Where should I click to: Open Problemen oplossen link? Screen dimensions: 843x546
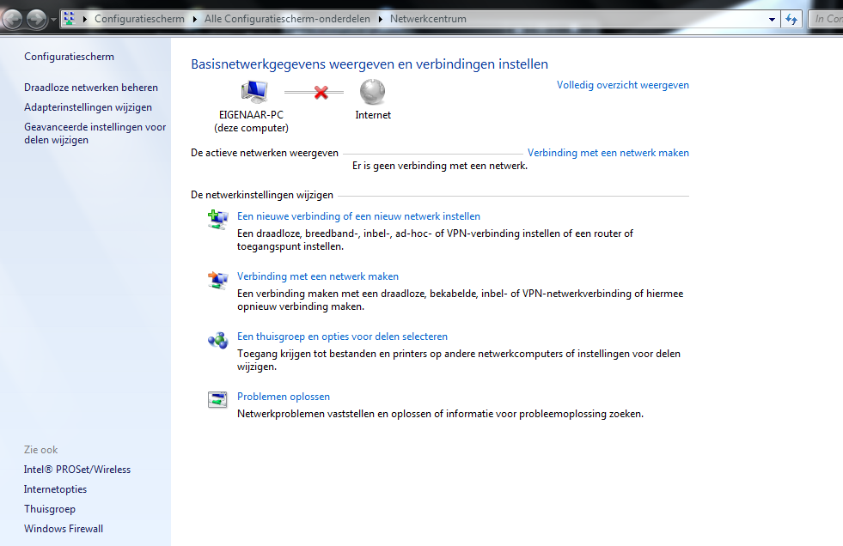tap(284, 397)
